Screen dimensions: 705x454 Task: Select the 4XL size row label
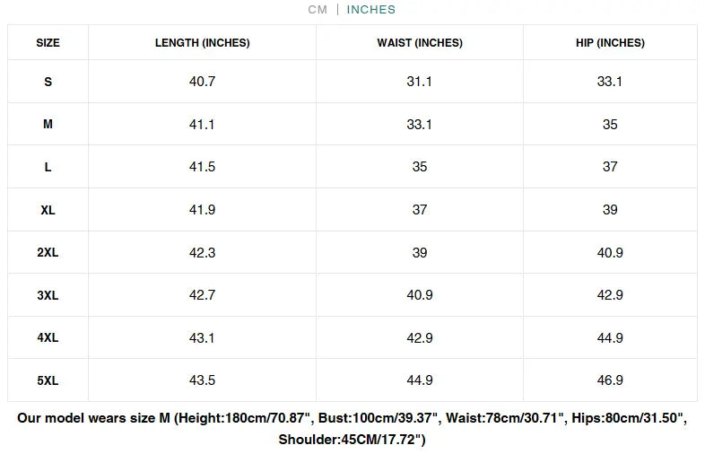point(48,338)
